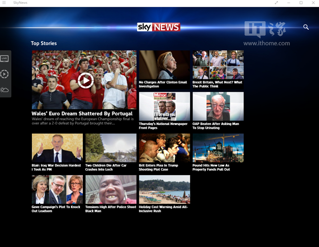Open the weather sidebar icon
This screenshot has height=247, width=319.
coord(4,90)
